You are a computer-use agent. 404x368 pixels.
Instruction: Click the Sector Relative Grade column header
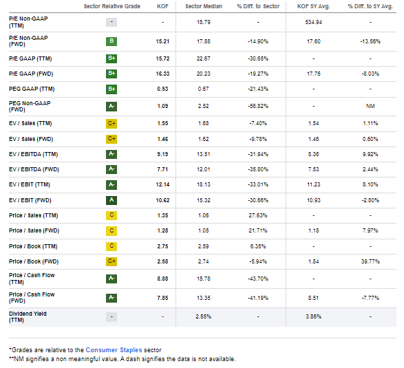click(x=111, y=6)
